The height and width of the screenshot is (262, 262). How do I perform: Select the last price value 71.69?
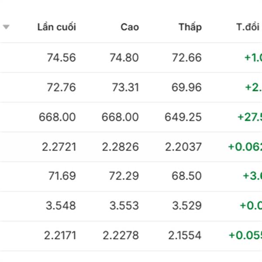click(x=62, y=176)
